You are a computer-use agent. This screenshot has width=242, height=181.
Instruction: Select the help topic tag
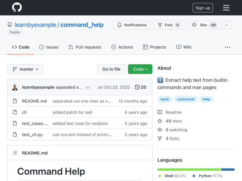pos(206,99)
